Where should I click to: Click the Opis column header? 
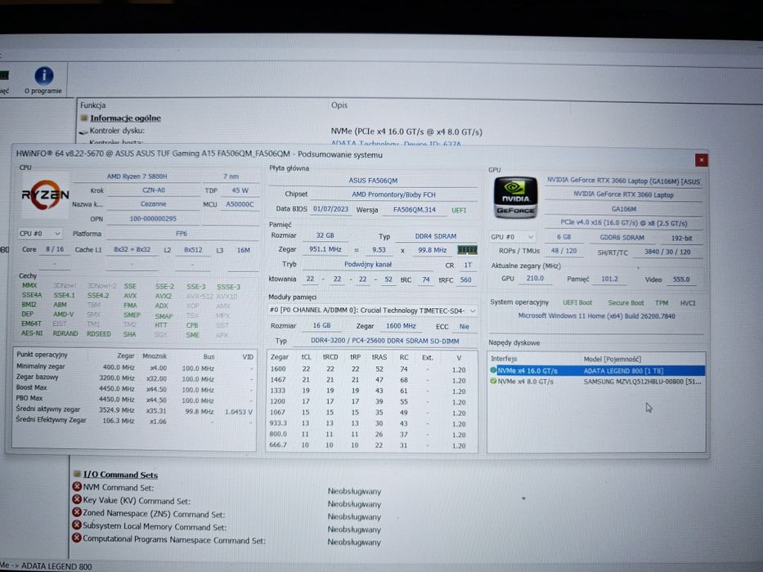(x=339, y=105)
